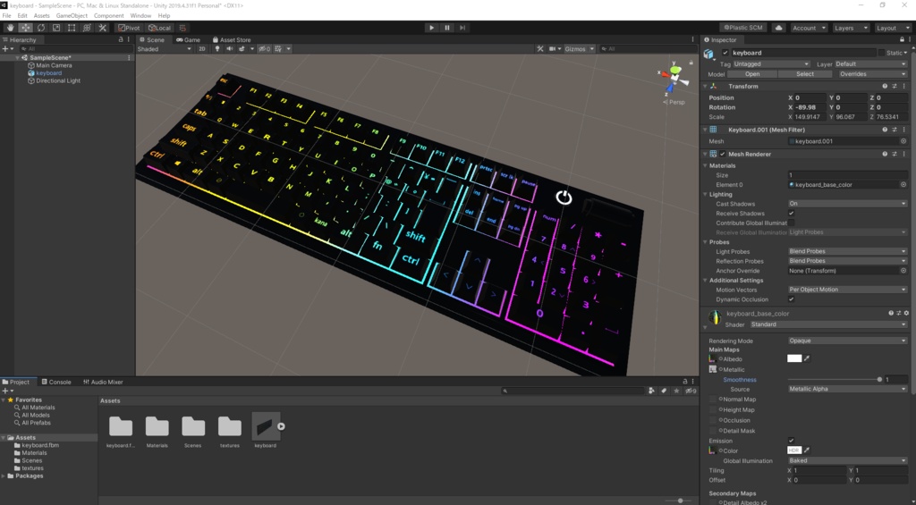Open custom editor tools wrench icon
This screenshot has height=505, width=916.
click(x=102, y=28)
